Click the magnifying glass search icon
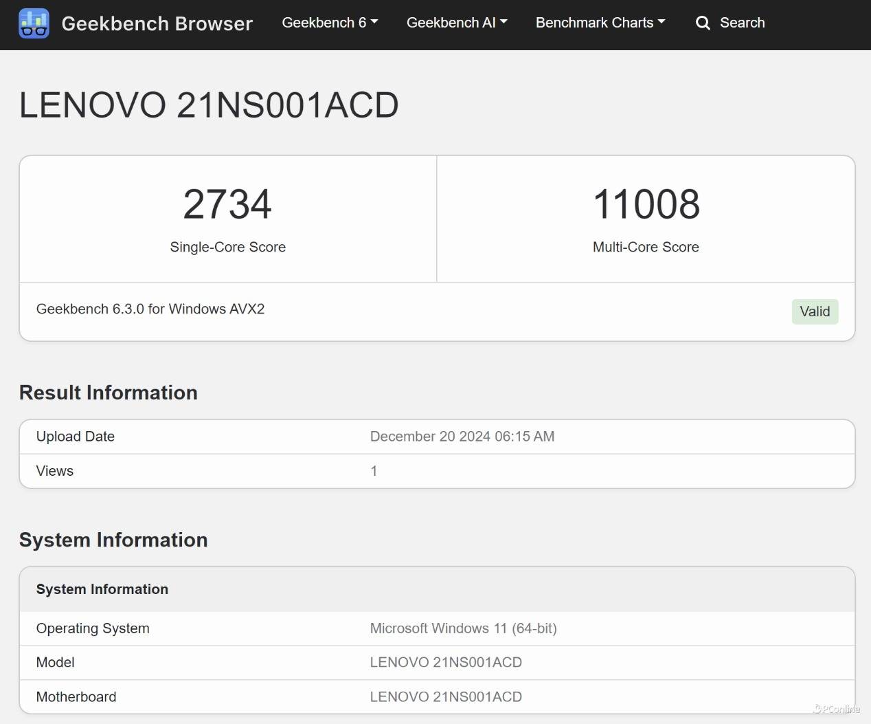Image resolution: width=871 pixels, height=724 pixels. coord(703,23)
